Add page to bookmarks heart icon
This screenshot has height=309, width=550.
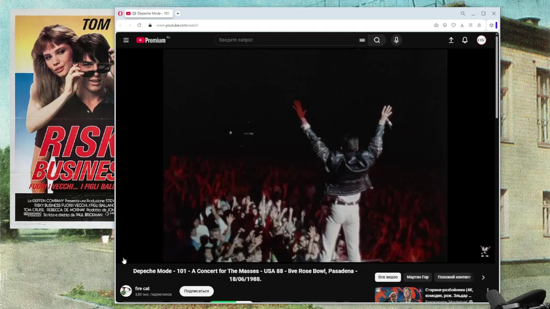coord(453,25)
